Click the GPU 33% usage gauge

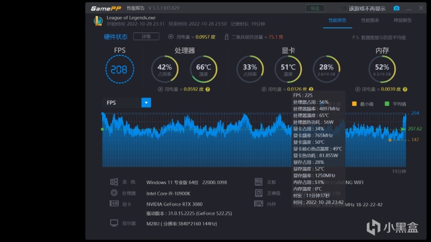[250, 69]
